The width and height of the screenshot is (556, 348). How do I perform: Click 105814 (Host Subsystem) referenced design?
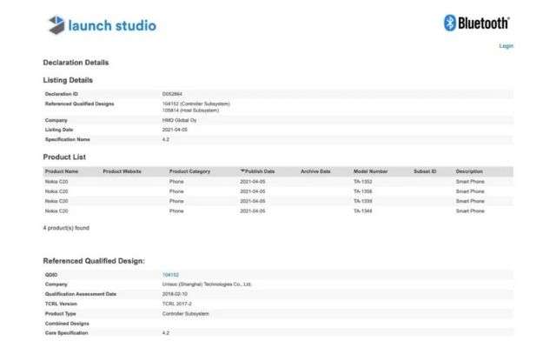coord(190,110)
